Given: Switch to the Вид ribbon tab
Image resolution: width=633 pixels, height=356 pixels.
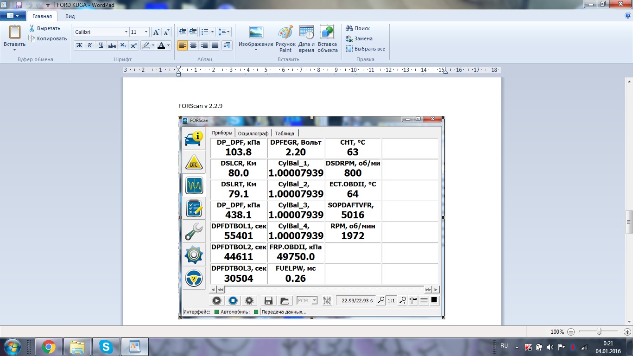Looking at the screenshot, I should point(70,16).
